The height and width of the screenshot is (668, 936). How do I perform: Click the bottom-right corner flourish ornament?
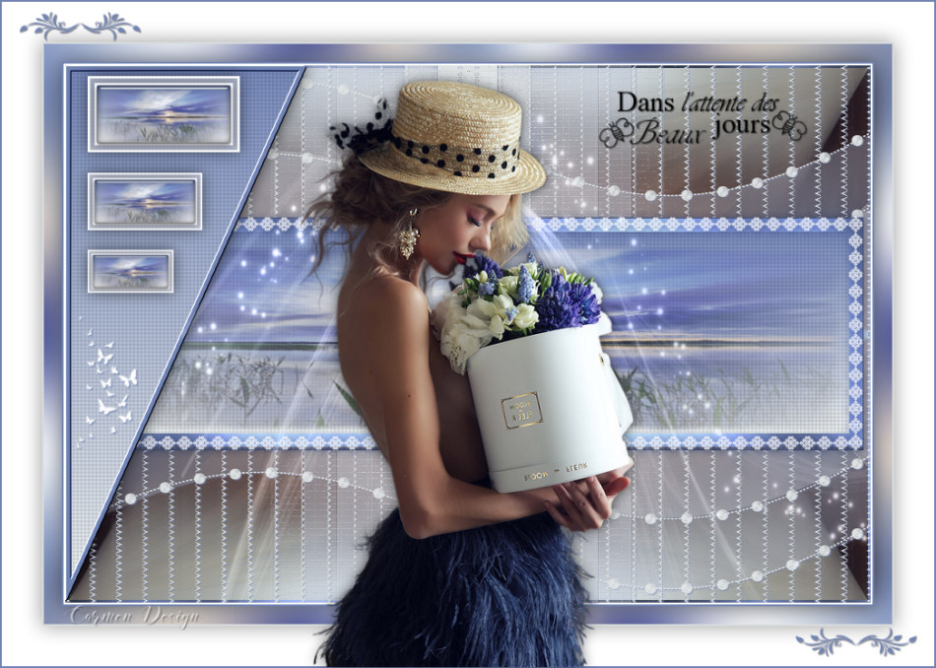[x=855, y=642]
